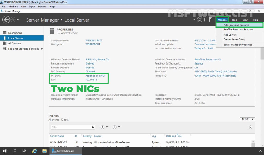Viewport: 264px width, 155px height.
Task: Click the Dashboard icon
Action: tap(5, 33)
